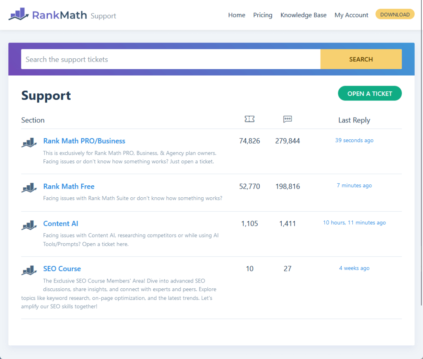Open the '10 hours, 11 minutes ago' reply
Viewport: 423px width, 359px height.
click(354, 223)
